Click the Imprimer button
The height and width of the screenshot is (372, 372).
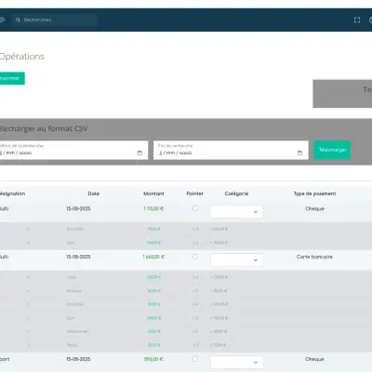(11, 78)
